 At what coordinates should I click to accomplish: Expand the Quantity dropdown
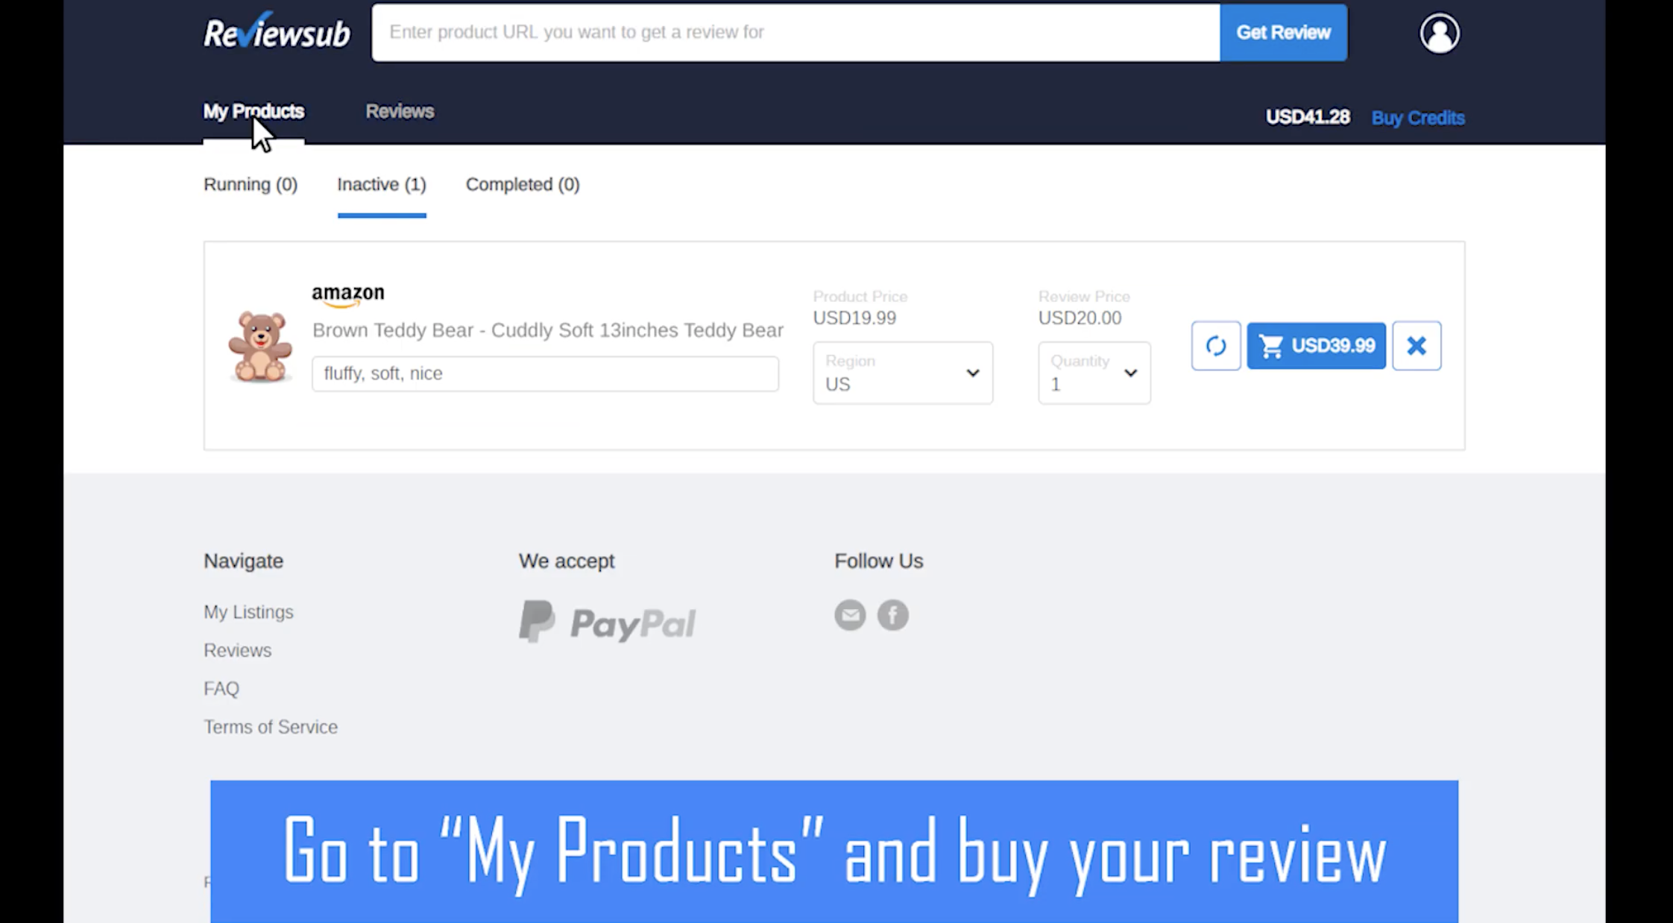click(1094, 373)
